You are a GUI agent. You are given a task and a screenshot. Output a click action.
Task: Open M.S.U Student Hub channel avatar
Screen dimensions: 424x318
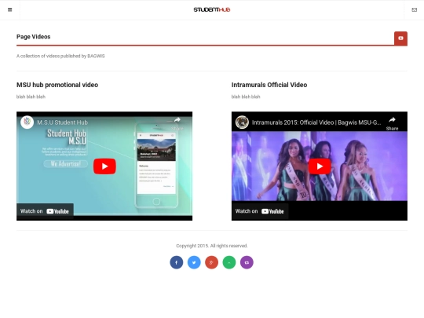click(x=27, y=122)
